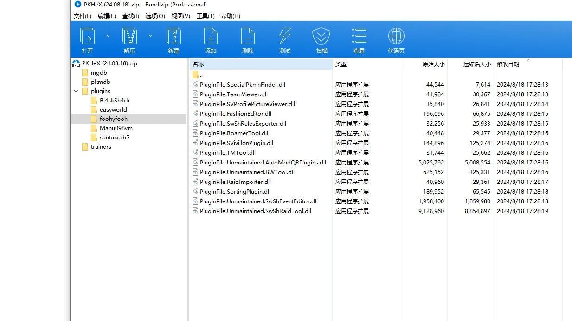Start the 扫描 (Scan) toolbar icon
Screen dimensions: 572x321
(x=321, y=39)
